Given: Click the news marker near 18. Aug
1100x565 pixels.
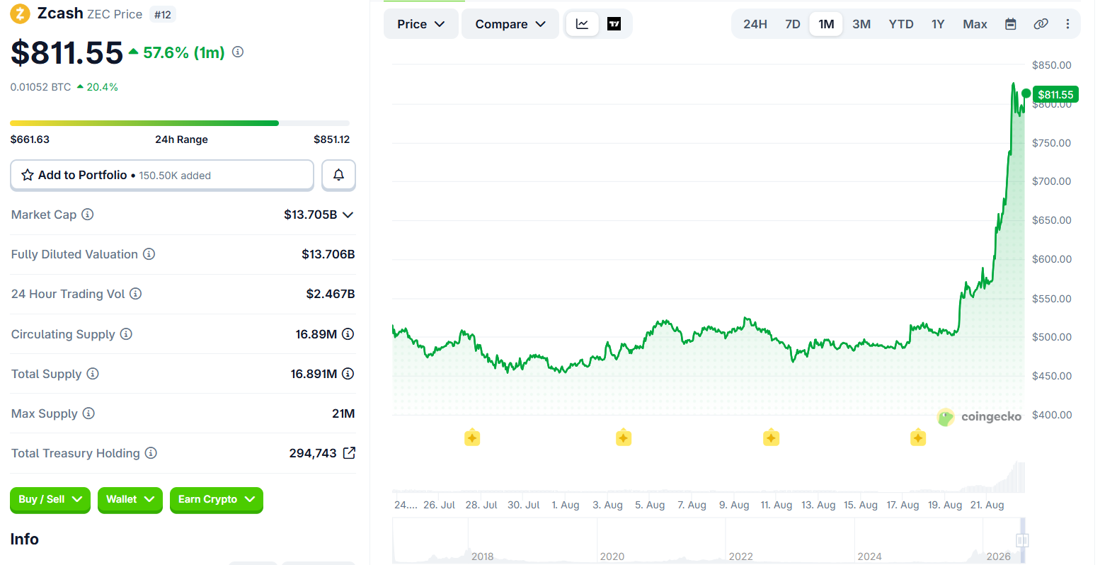Looking at the screenshot, I should 918,438.
